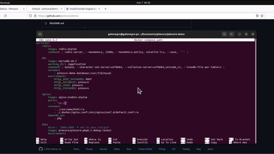Click the MYSQL_ROOT_PASSWORD: ROOT line
The width and height of the screenshot is (274, 154).
(x=73, y=79)
